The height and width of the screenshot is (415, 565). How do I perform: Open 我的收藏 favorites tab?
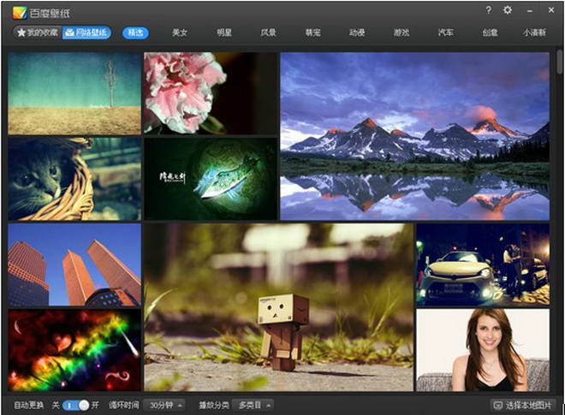(x=38, y=33)
